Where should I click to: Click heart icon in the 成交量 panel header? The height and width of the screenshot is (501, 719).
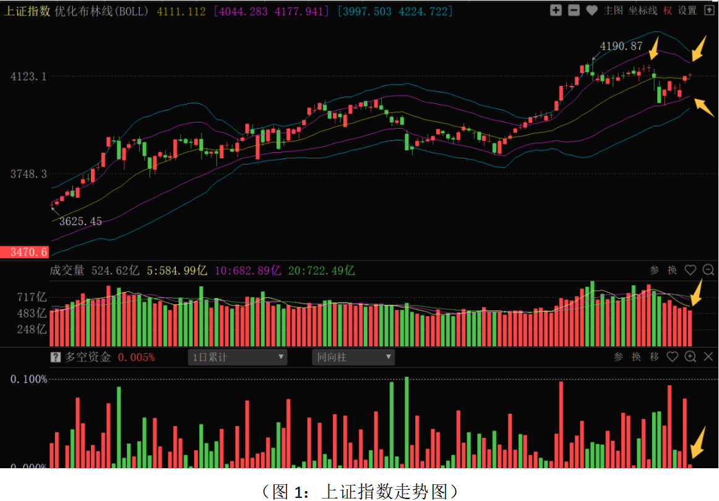pyautogui.click(x=691, y=270)
